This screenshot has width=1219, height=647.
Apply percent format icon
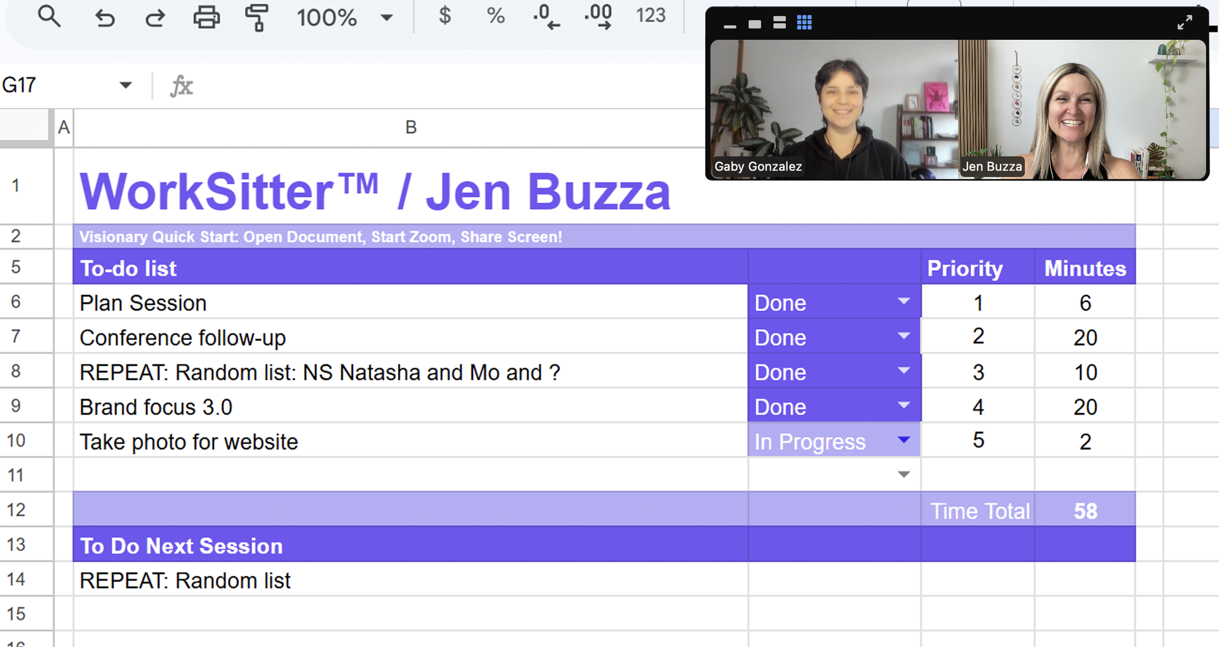pos(495,15)
